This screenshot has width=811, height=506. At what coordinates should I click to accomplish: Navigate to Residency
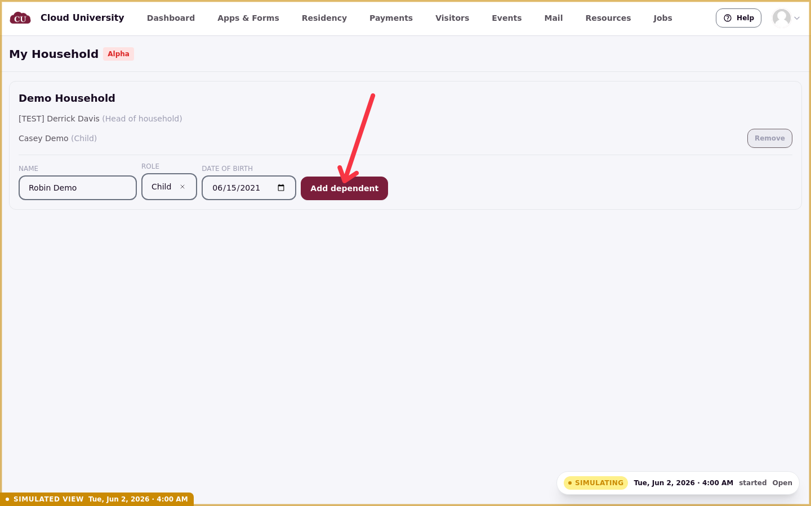tap(324, 18)
